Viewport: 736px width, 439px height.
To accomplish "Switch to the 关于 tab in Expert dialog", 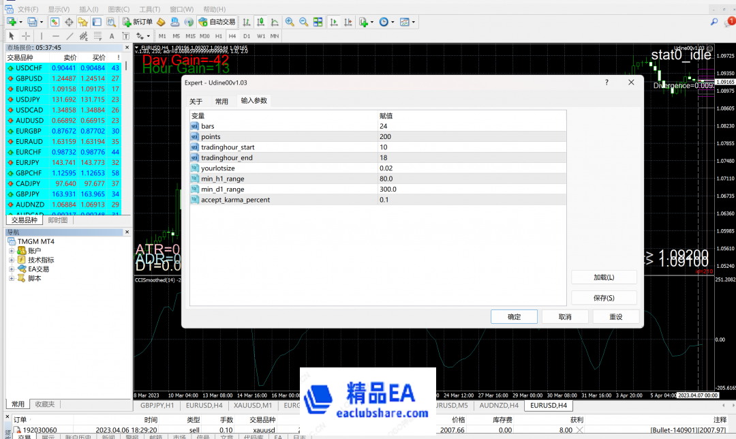I will (196, 102).
